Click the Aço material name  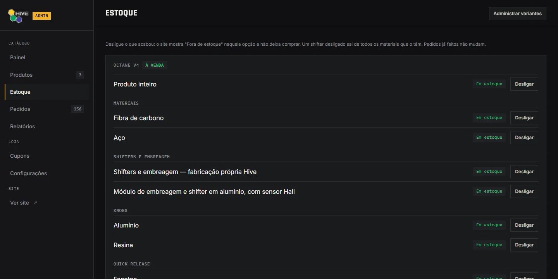tap(119, 138)
